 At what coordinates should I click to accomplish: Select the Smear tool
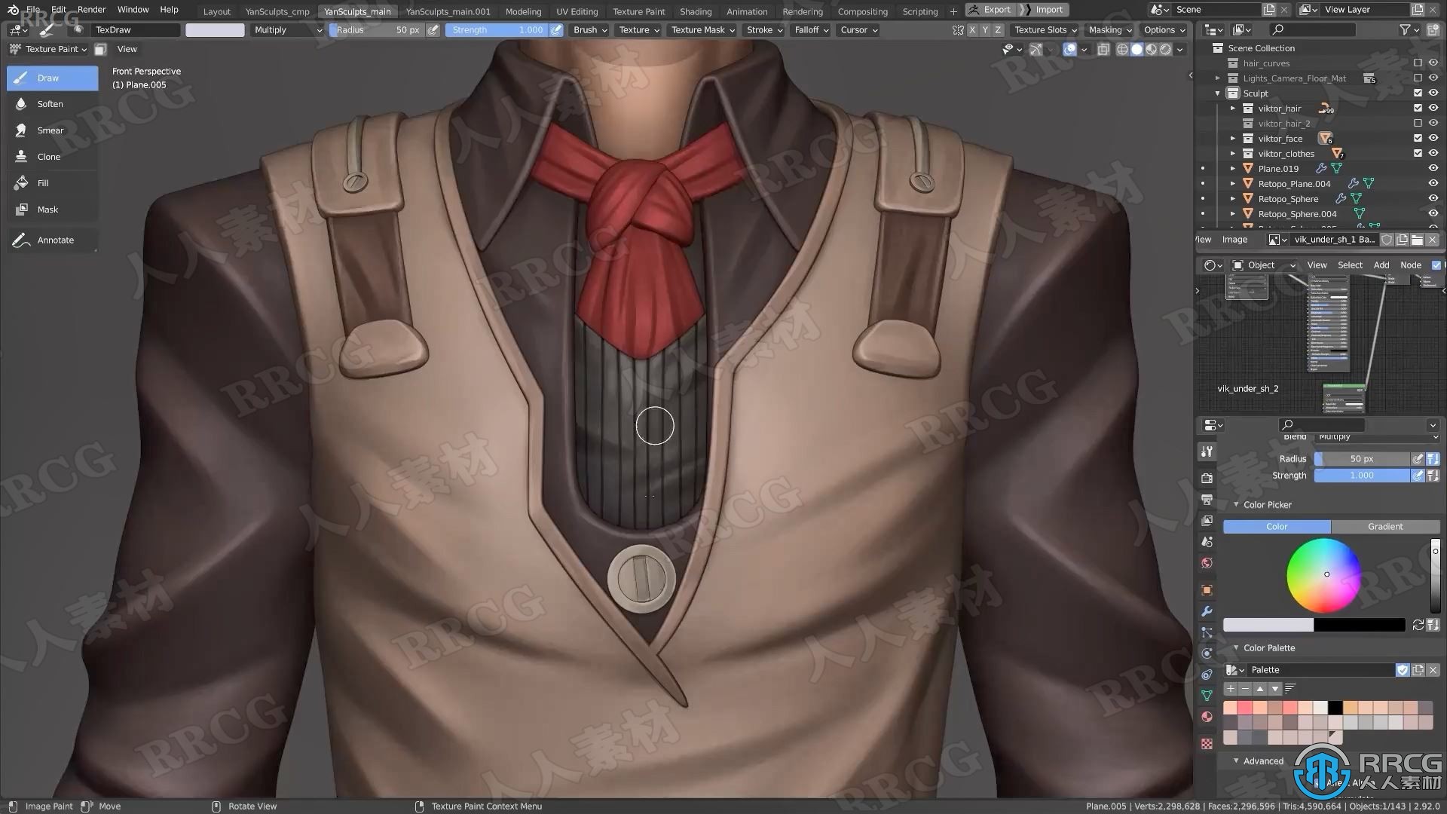click(52, 130)
